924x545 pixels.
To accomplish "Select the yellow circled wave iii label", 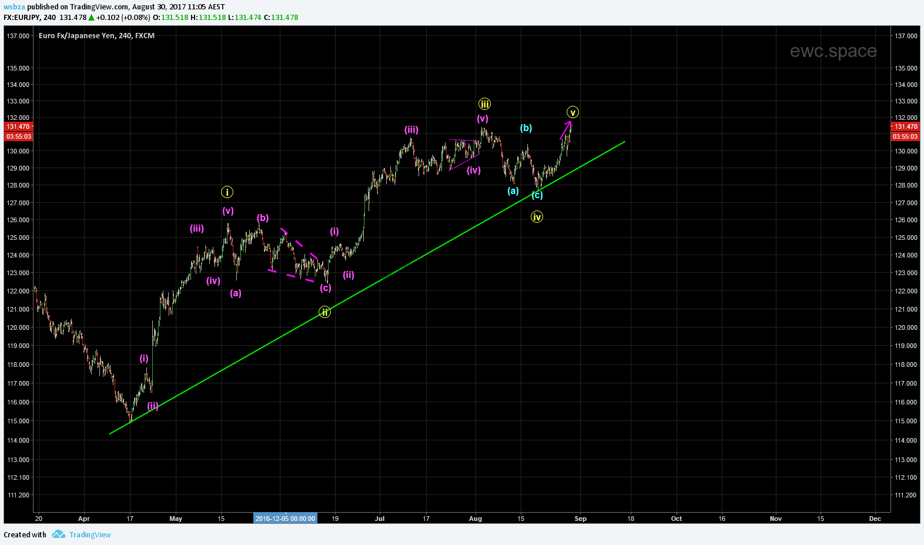I will point(484,104).
